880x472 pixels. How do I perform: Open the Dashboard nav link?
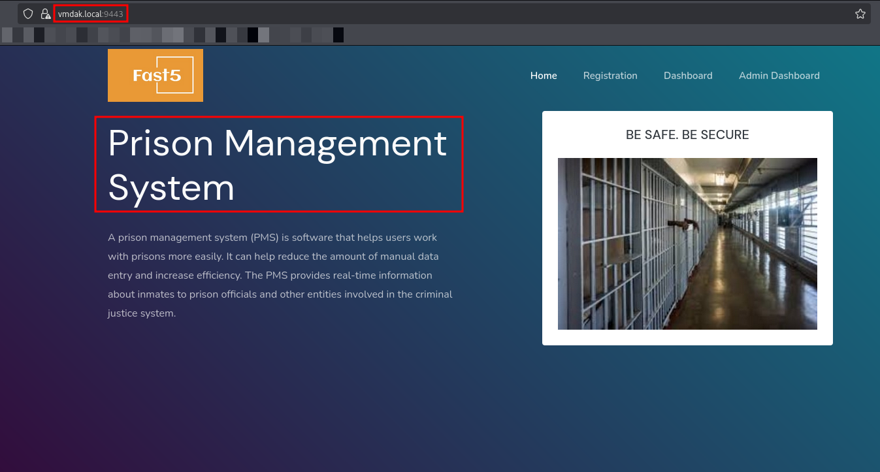(x=688, y=76)
